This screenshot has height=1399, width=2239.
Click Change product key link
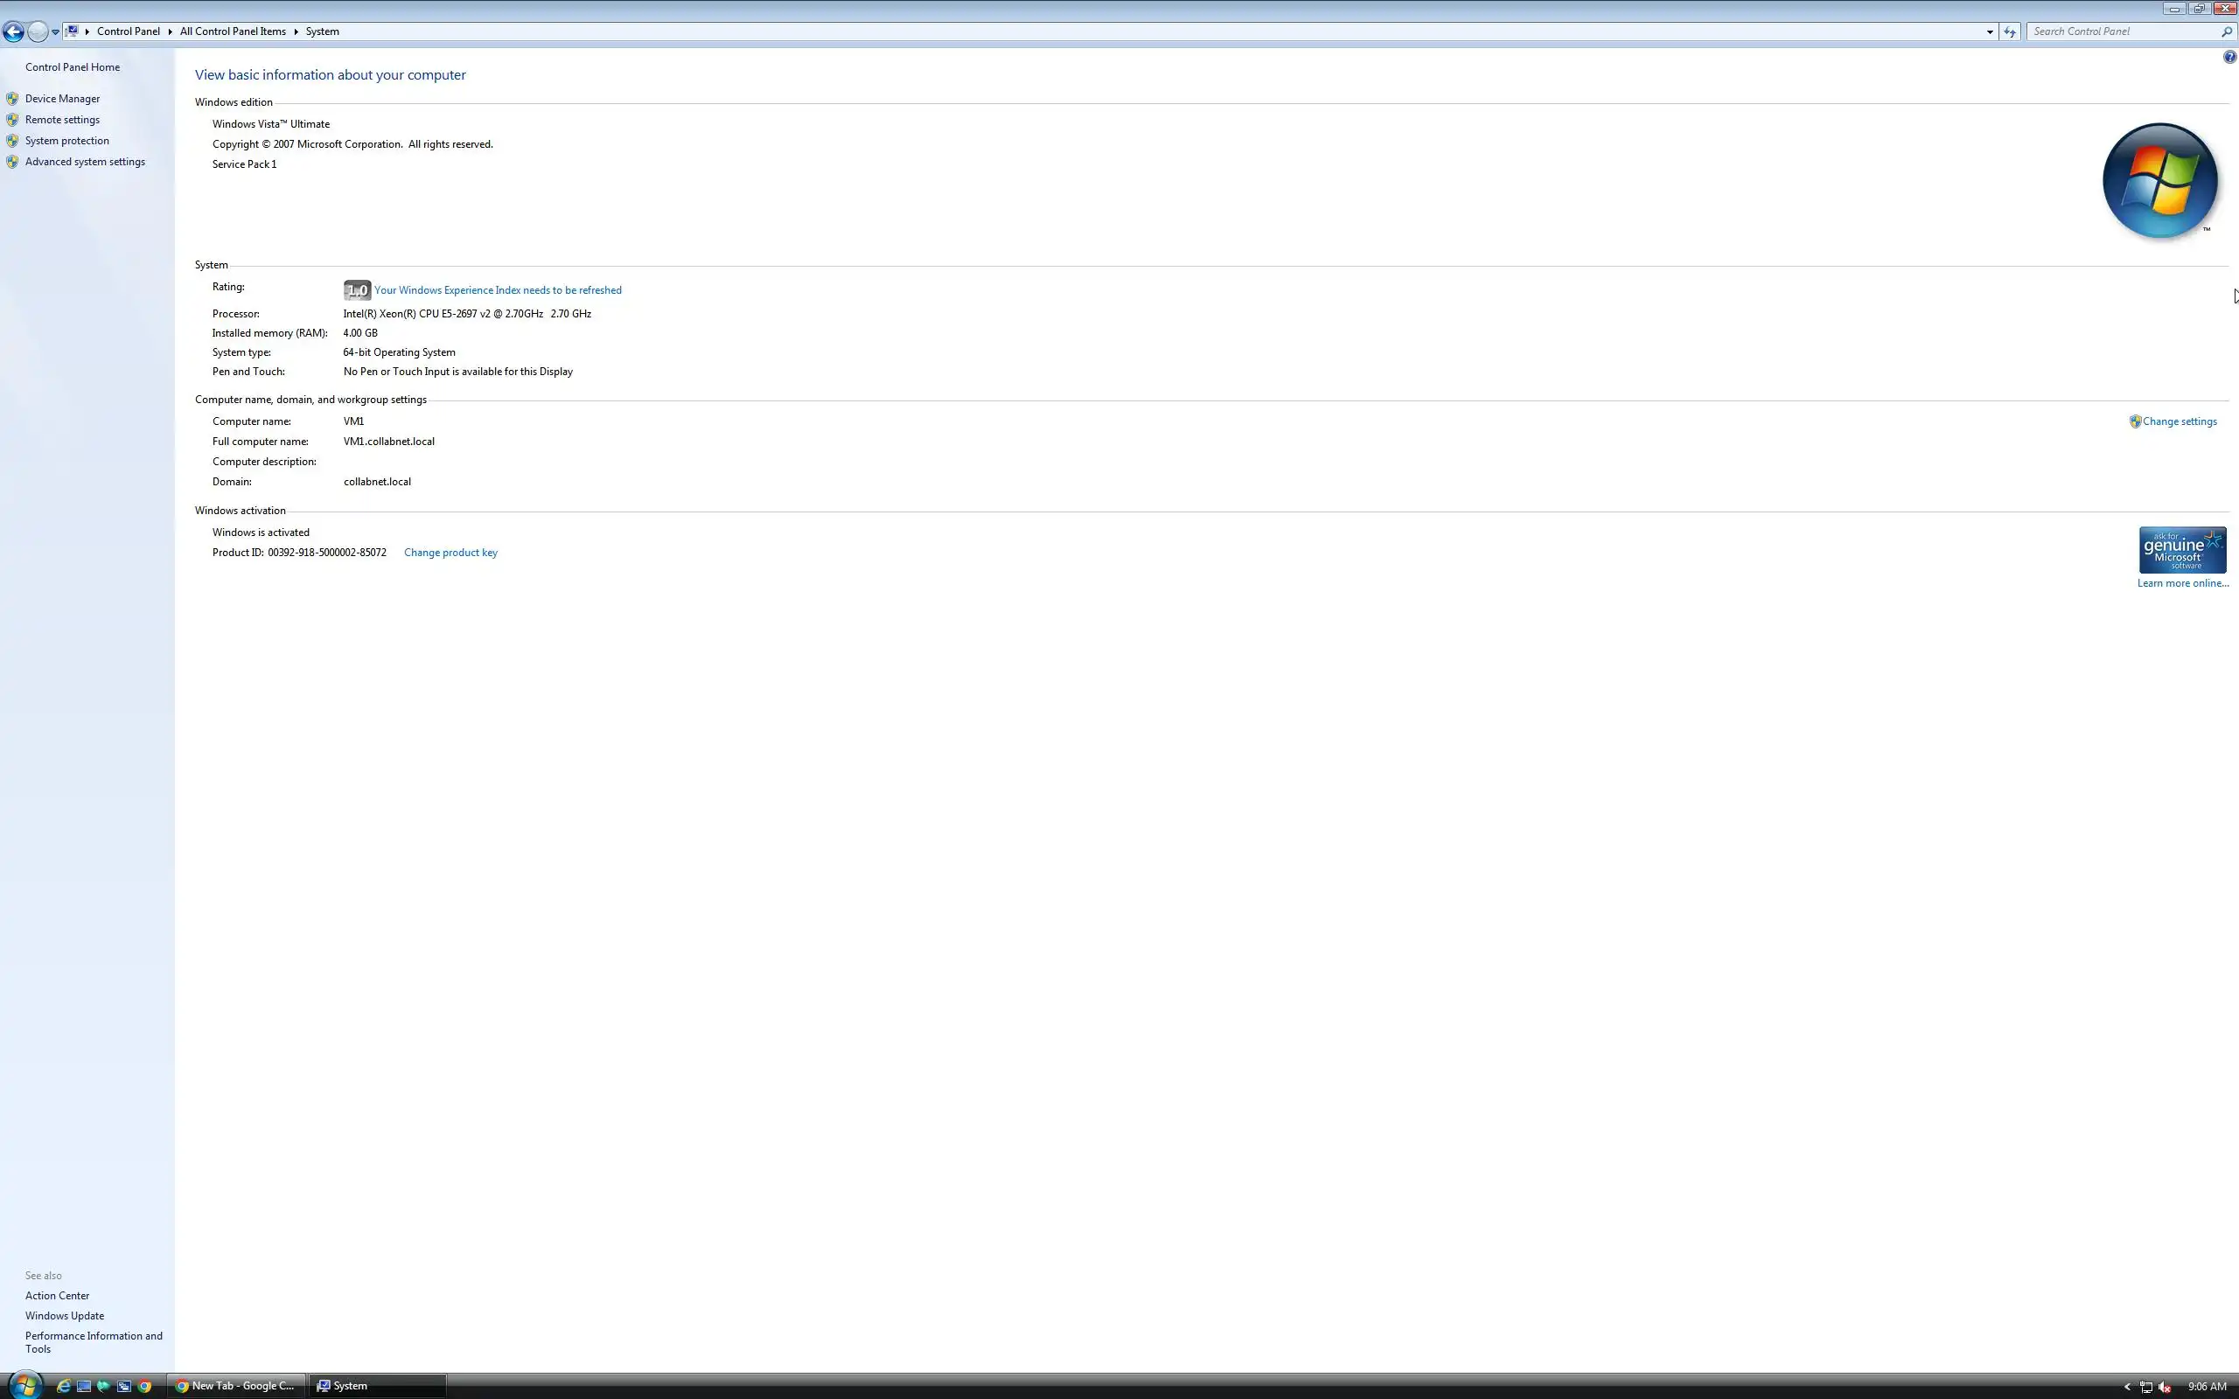pos(450,553)
